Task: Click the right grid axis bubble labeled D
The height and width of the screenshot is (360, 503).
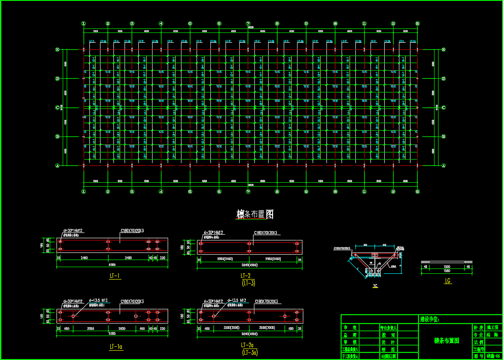Action: [x=443, y=79]
